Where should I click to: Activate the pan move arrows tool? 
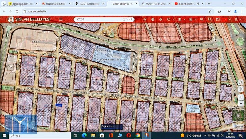pyautogui.click(x=161, y=19)
